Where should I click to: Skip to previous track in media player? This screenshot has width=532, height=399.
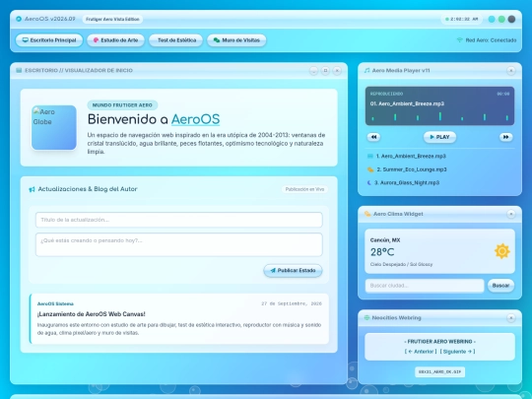tap(373, 137)
